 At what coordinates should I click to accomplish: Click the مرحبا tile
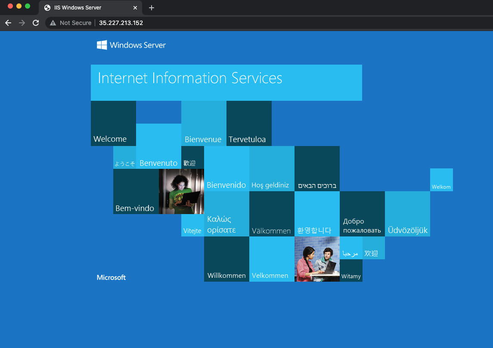click(x=351, y=248)
